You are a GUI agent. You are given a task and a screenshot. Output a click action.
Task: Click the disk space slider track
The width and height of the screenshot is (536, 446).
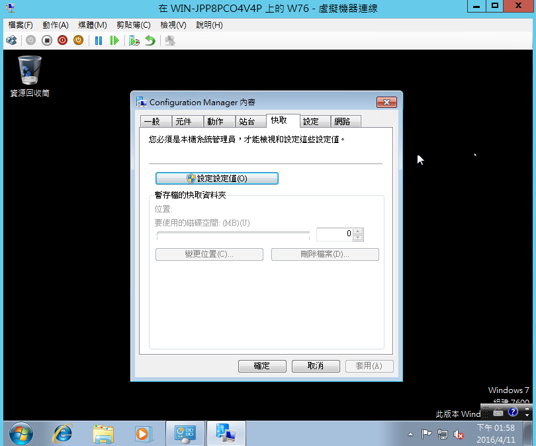(233, 234)
